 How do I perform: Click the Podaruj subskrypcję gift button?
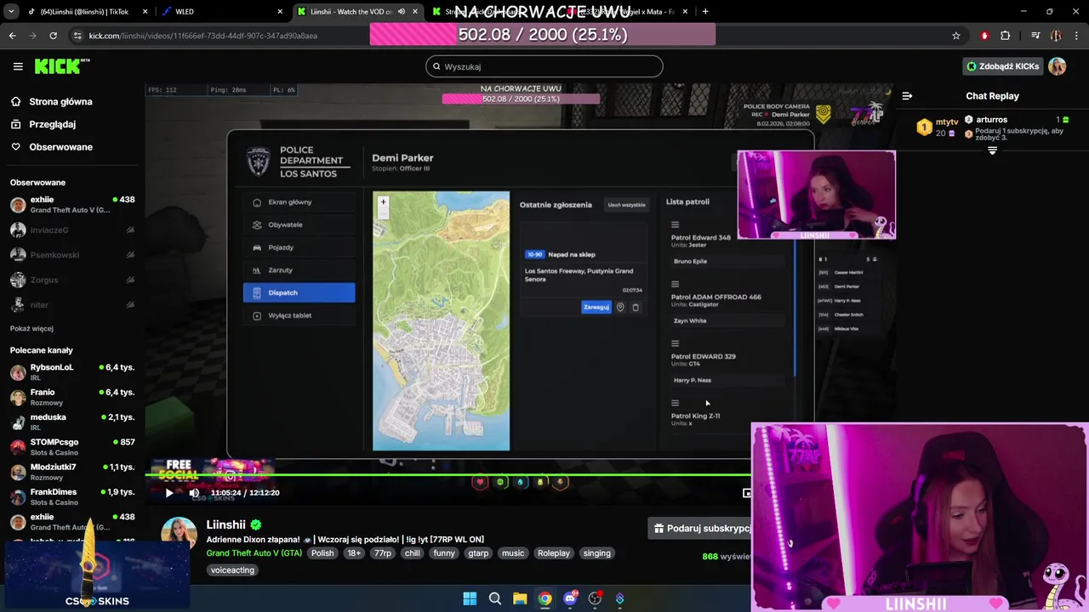pos(701,528)
